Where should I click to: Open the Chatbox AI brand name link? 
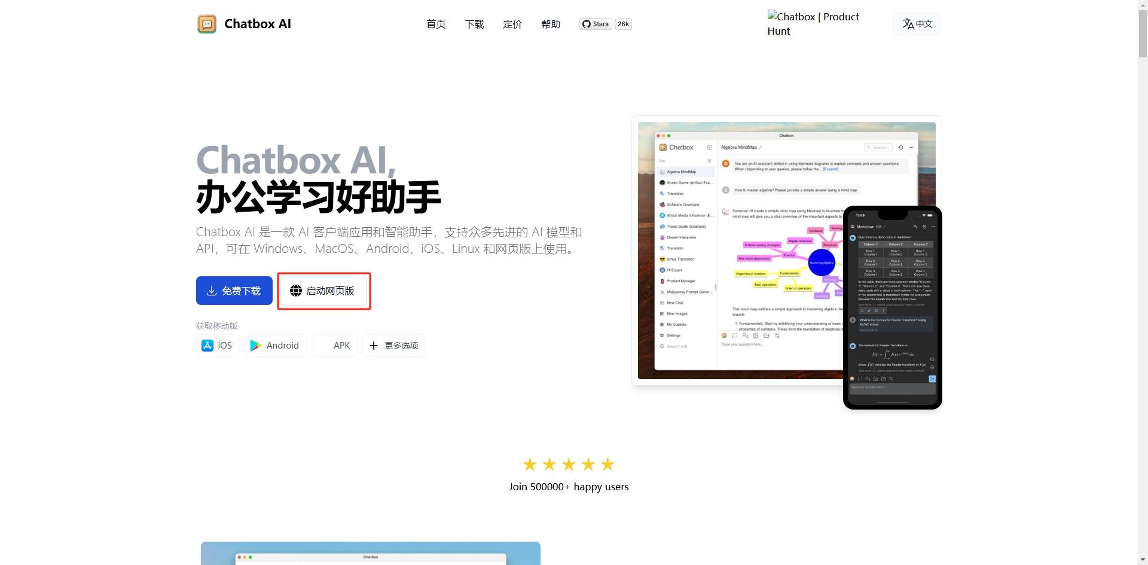point(258,24)
